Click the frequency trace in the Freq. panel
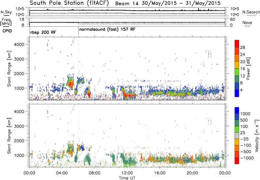The image size is (260, 180). pos(127,22)
